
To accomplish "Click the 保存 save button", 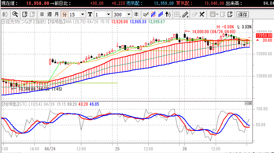I will (x=243, y=14).
